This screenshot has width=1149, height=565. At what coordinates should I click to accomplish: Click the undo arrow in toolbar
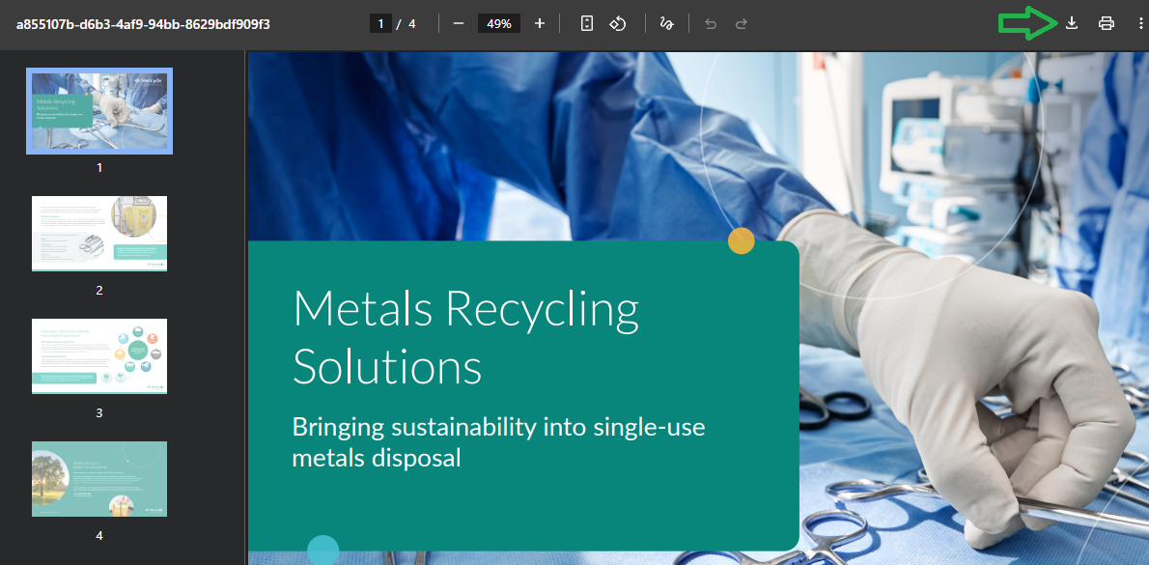(x=711, y=23)
